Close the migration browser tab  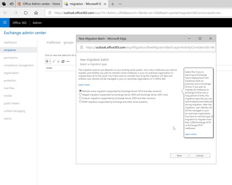(x=105, y=4)
